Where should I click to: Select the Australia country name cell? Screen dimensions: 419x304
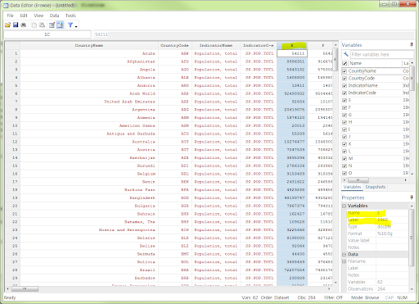(x=89, y=142)
